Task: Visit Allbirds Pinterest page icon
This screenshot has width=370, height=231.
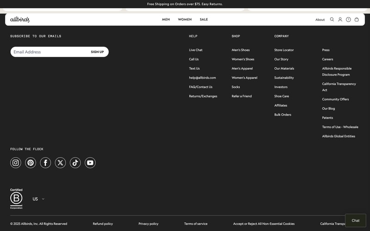Action: [31, 163]
